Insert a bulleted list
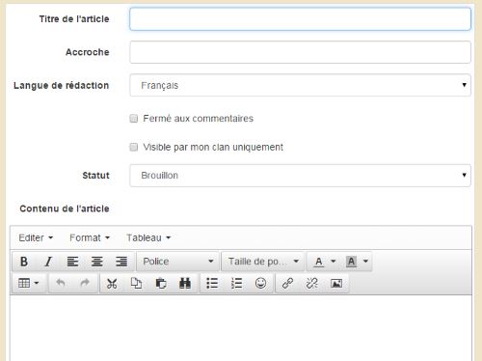Screen dimensions: 482x361 (x=212, y=284)
